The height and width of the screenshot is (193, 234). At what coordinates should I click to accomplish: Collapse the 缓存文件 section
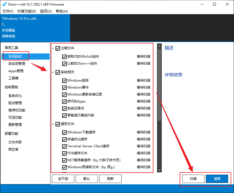click(x=53, y=124)
